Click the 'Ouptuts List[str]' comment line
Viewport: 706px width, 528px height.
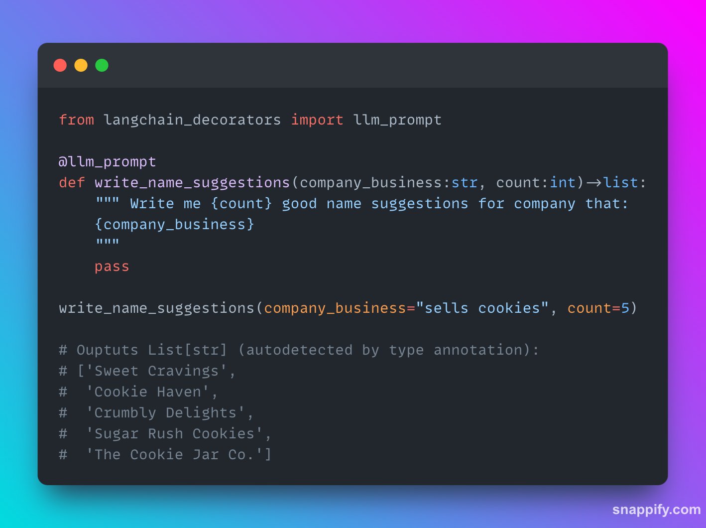click(x=299, y=350)
